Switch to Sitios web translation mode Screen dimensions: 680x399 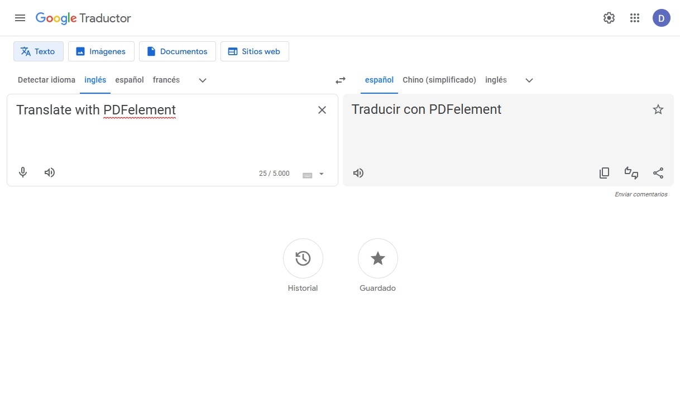point(255,51)
